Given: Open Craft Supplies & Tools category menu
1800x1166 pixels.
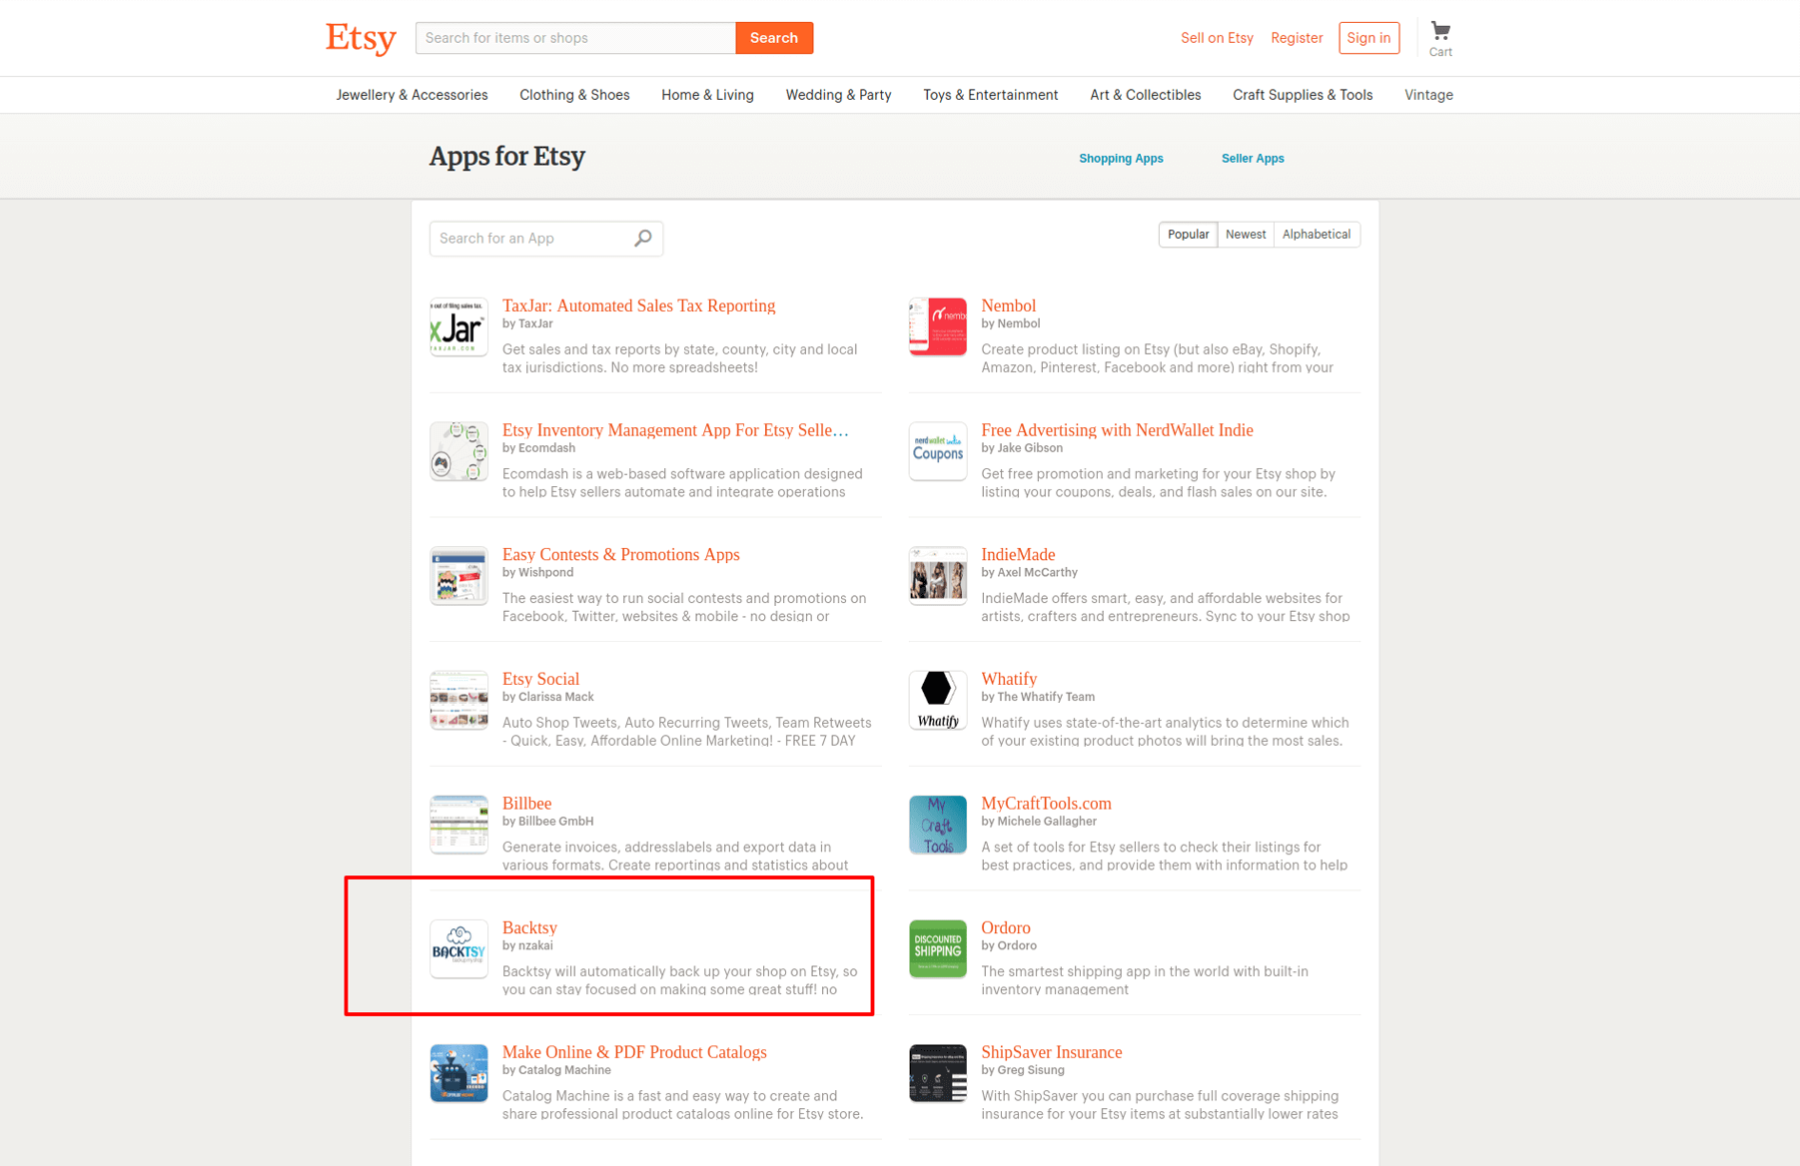Looking at the screenshot, I should click(x=1303, y=95).
